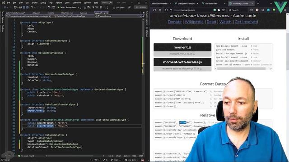
Task: Collapse the ColumnDataTypeEnum enum block
Action: [21, 53]
